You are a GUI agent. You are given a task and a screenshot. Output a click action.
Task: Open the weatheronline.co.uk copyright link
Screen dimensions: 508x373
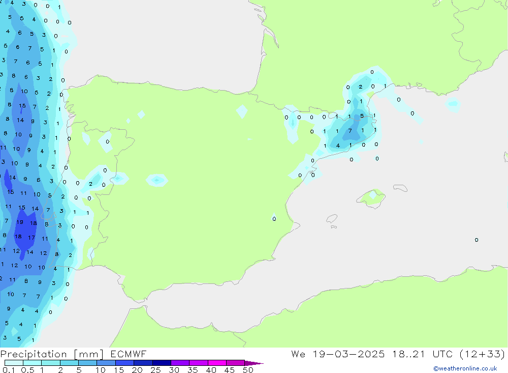tap(465, 368)
